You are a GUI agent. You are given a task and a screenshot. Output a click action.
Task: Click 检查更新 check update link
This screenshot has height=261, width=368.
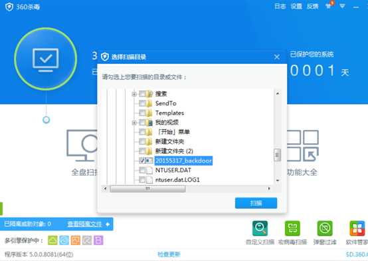point(169,254)
